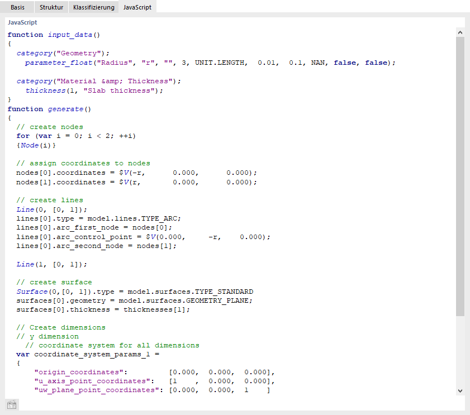Click the scrollbar up arrow
Image resolution: width=470 pixels, height=415 pixels.
point(460,32)
